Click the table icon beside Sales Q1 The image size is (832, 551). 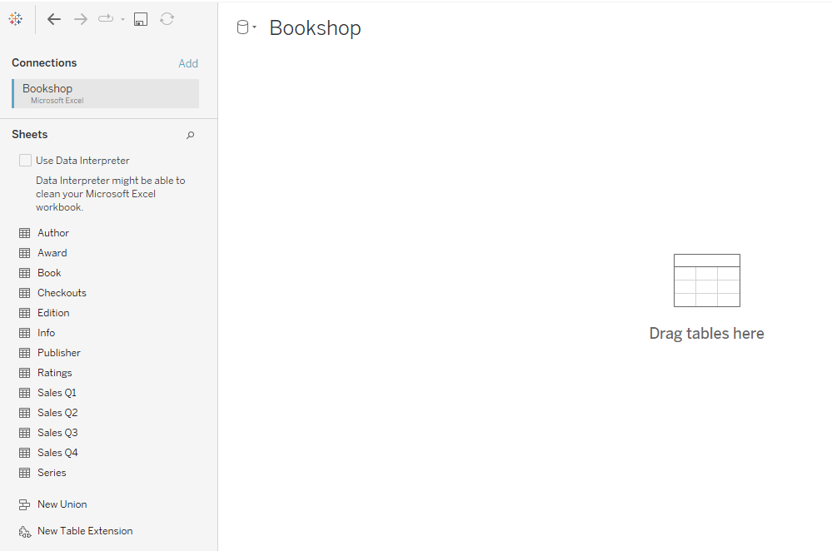coord(24,393)
